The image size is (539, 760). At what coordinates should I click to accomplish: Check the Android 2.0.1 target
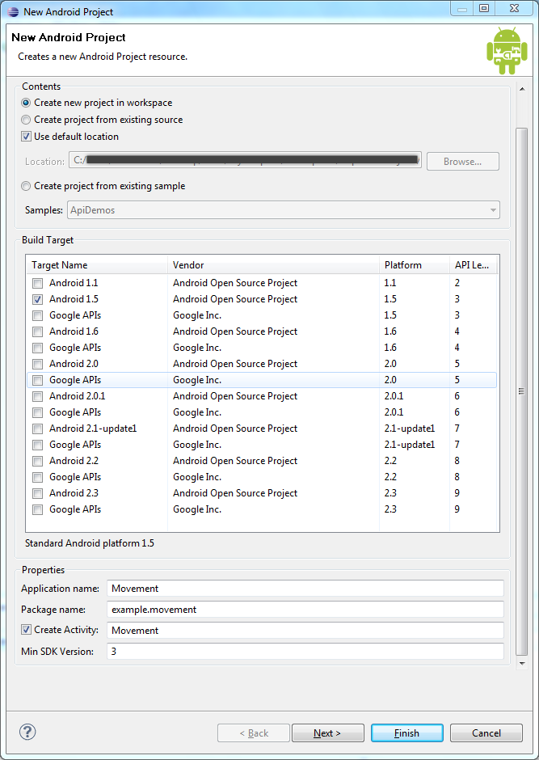point(37,396)
